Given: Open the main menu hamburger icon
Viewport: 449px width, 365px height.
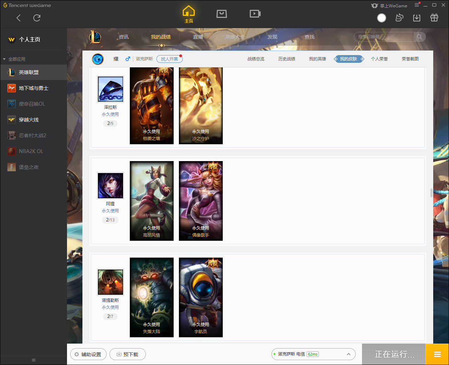Looking at the screenshot, I should (x=417, y=5).
